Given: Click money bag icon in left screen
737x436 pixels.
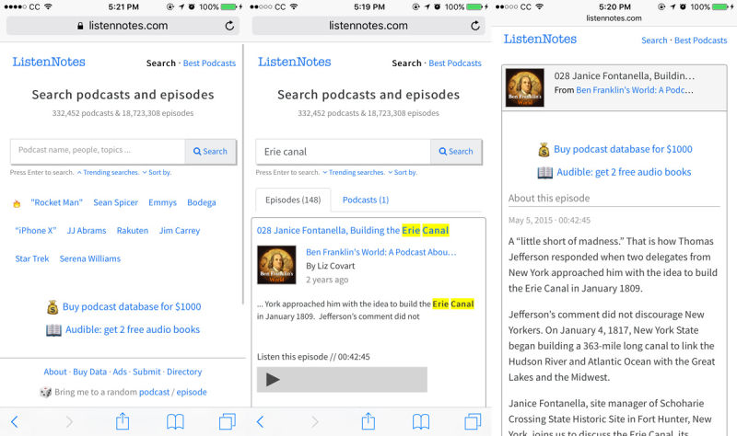Looking at the screenshot, I should [x=53, y=307].
